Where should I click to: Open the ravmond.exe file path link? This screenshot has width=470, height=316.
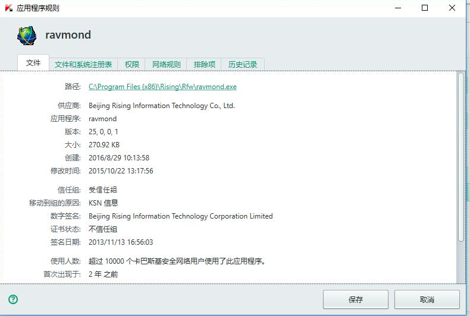coord(162,87)
